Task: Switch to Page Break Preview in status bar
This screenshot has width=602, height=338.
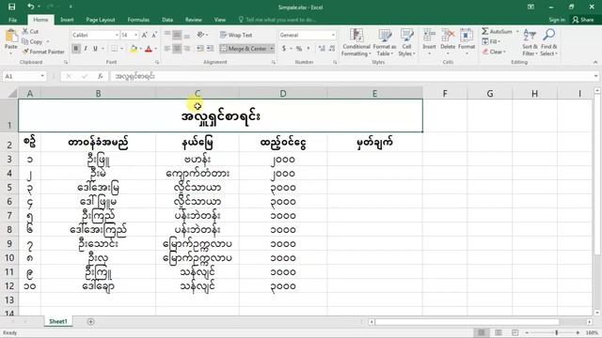Action: coord(515,332)
